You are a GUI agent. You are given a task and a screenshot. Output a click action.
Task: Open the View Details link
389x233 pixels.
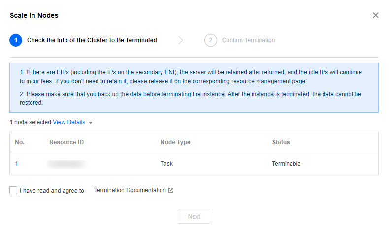pos(69,122)
